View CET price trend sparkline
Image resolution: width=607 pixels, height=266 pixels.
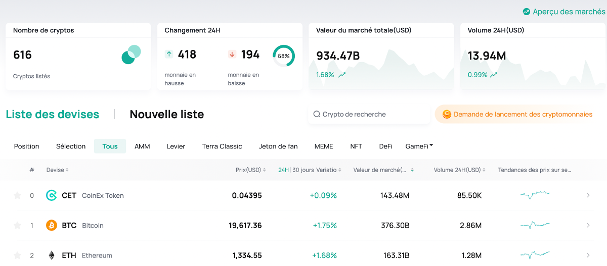[535, 194]
